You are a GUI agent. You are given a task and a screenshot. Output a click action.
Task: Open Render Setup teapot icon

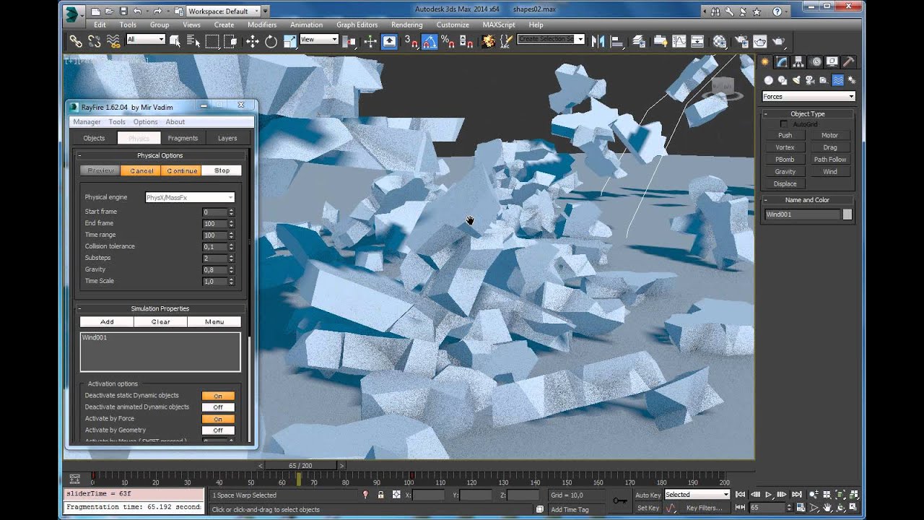point(741,41)
